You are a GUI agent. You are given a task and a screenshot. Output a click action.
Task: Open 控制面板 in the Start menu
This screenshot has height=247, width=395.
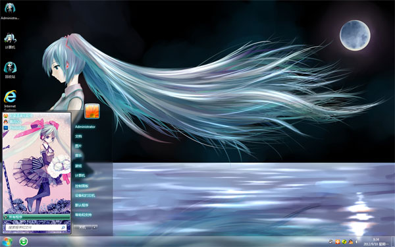pyautogui.click(x=82, y=186)
